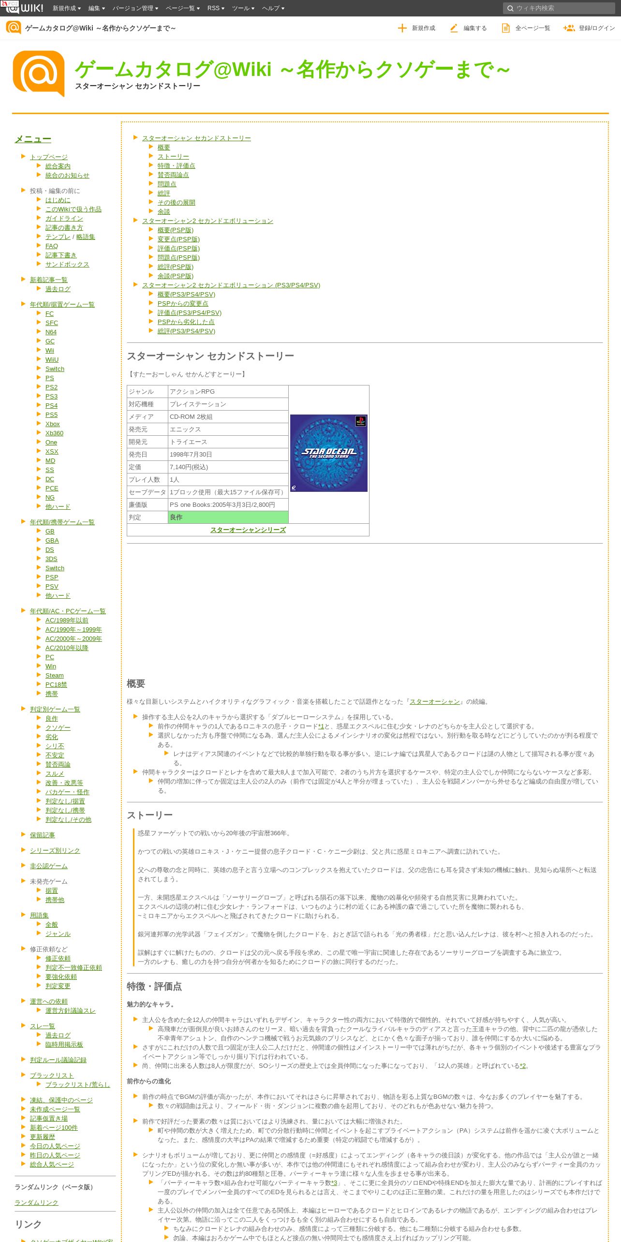Open 総合案内 in sidebar

[58, 166]
